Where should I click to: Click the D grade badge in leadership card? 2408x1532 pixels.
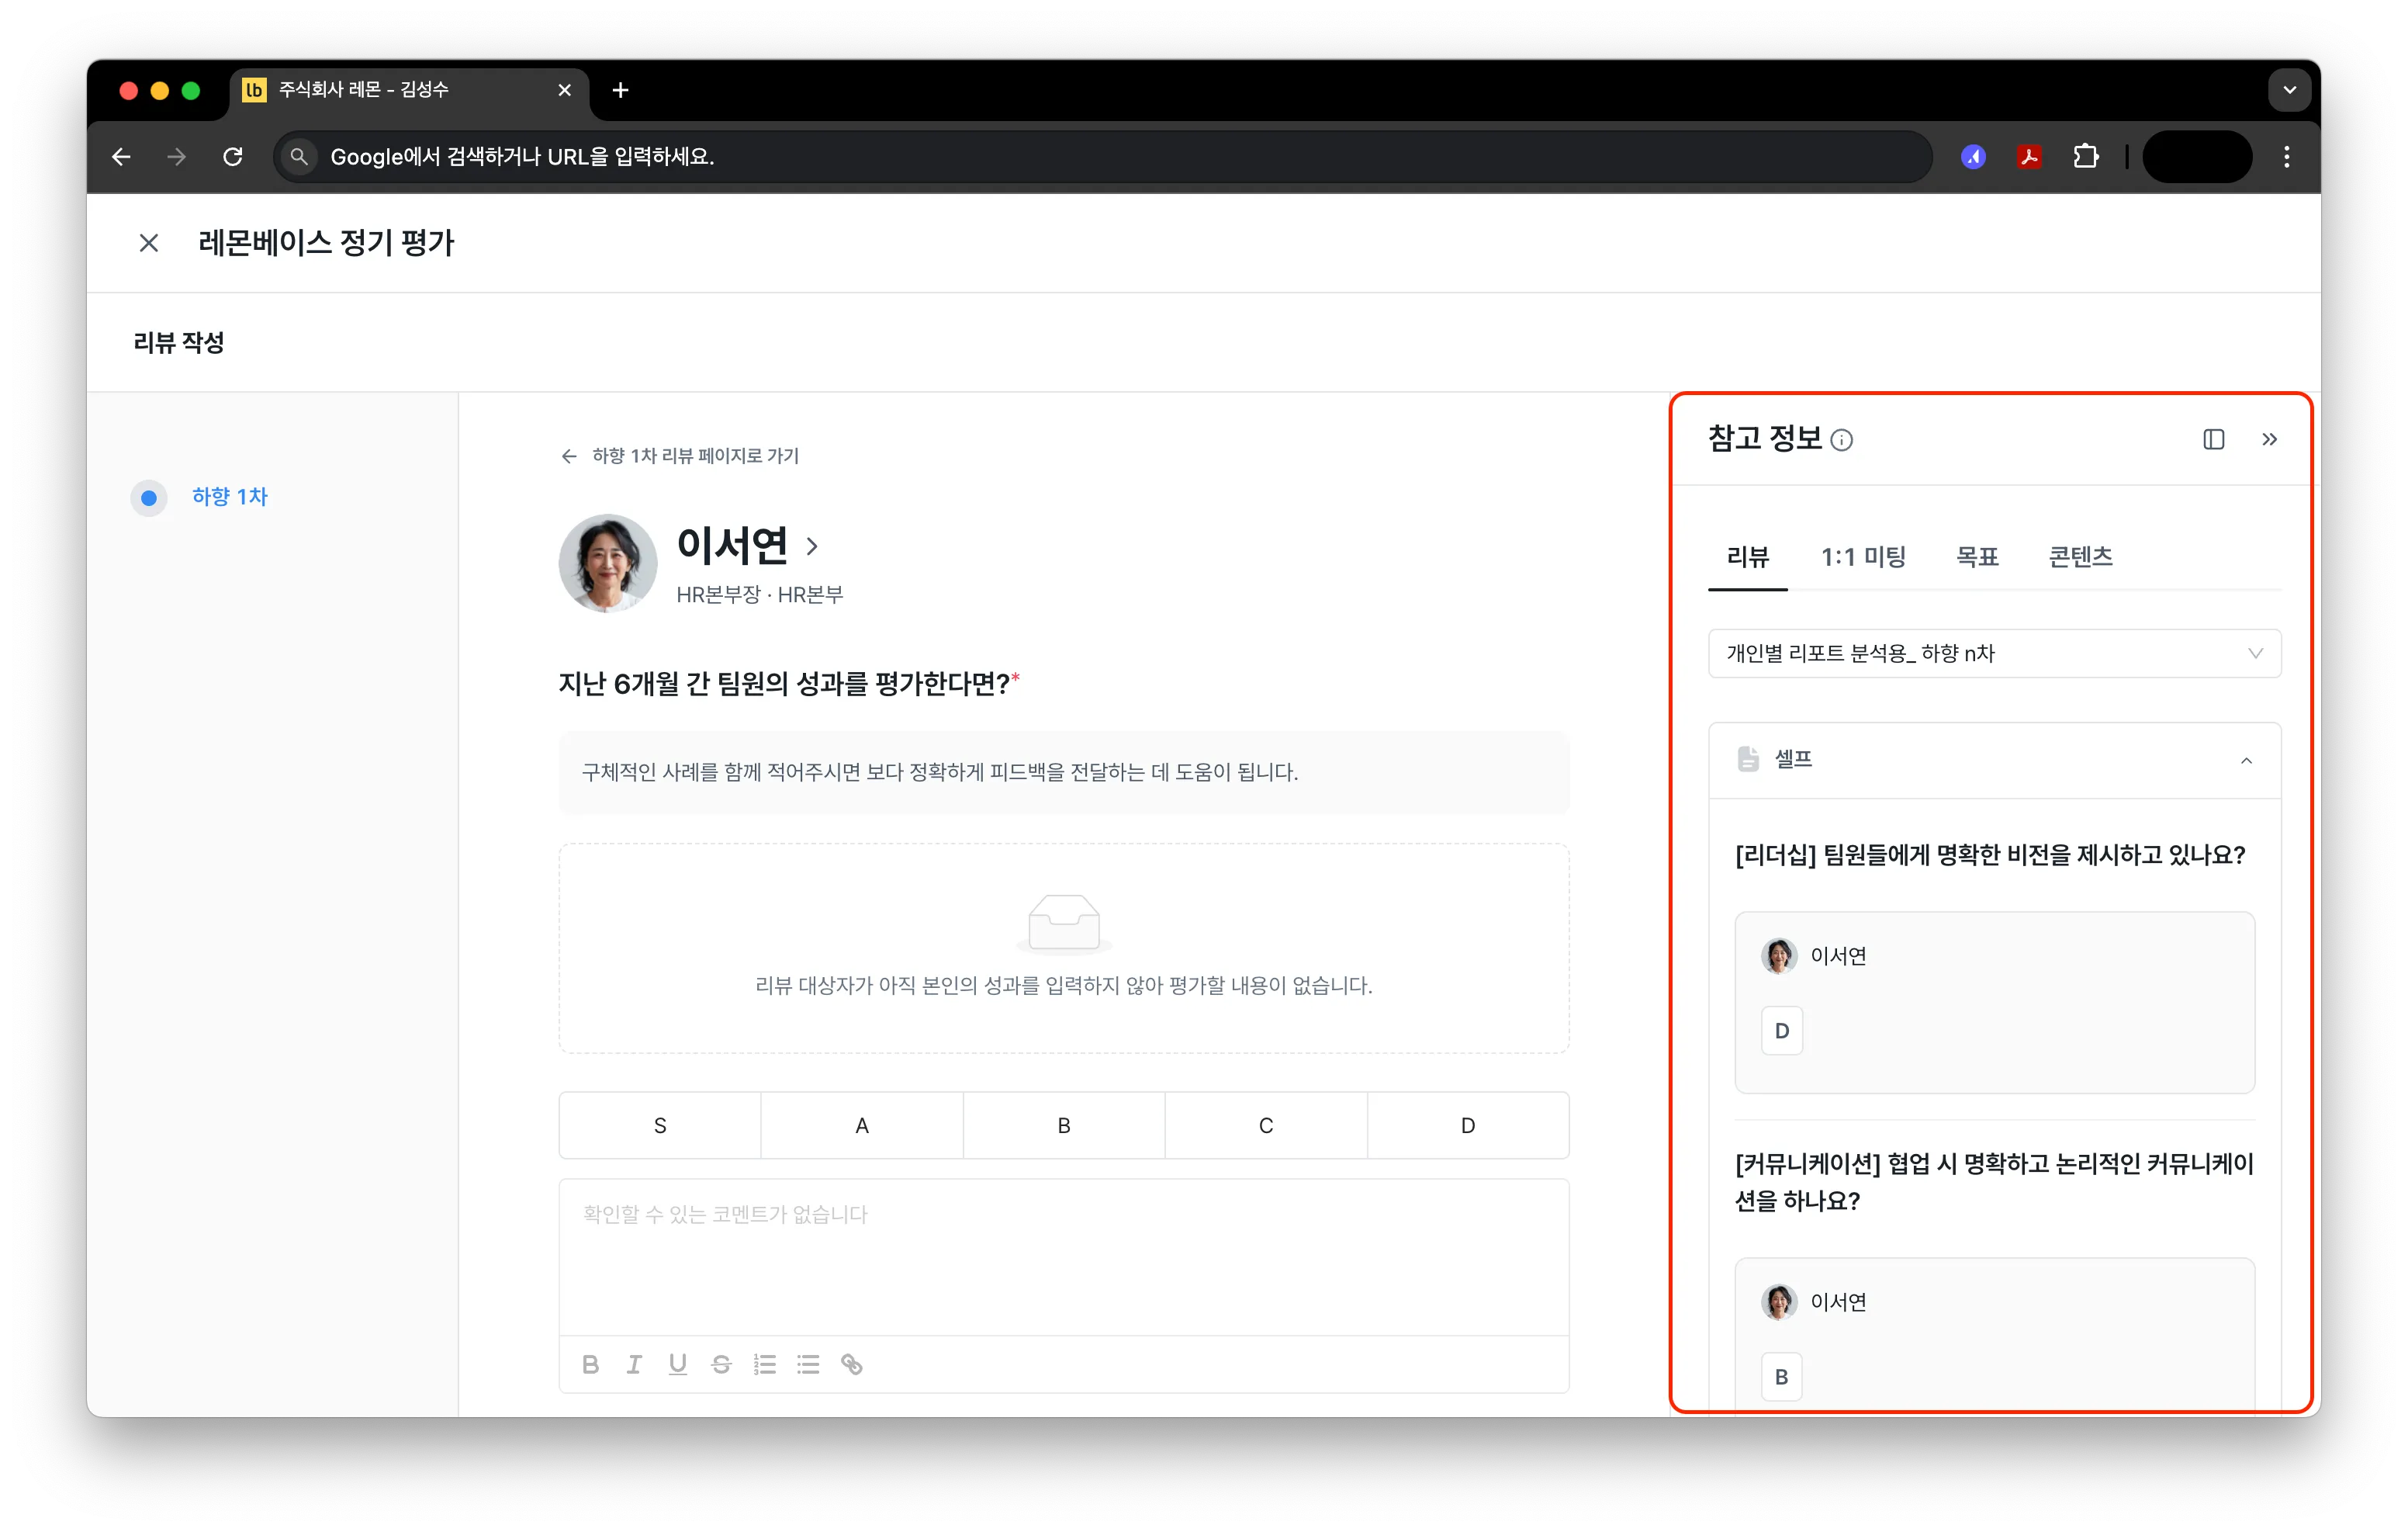click(x=1782, y=1031)
